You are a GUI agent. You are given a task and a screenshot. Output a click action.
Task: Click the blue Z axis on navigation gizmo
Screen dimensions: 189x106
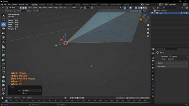point(144,15)
